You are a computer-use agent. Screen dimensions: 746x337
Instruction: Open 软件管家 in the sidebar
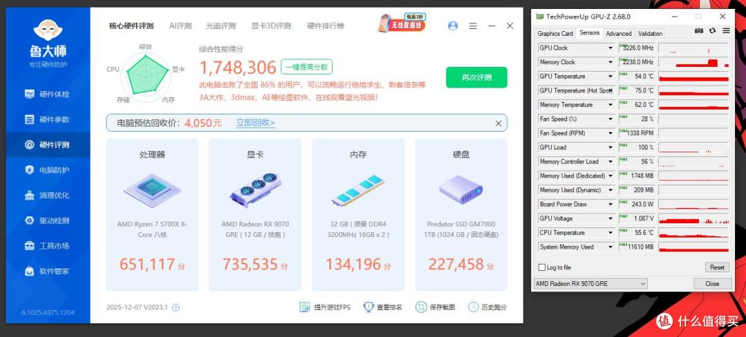click(x=47, y=271)
